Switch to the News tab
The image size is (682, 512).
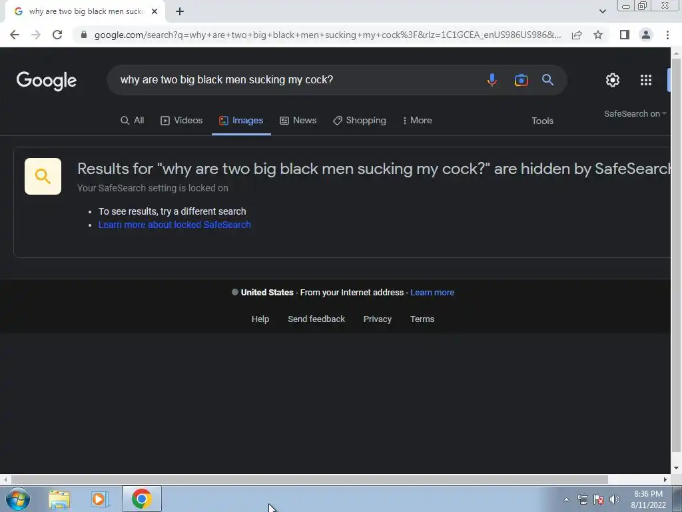(298, 121)
